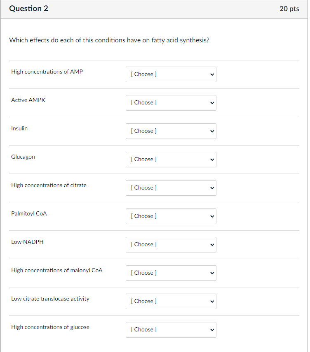Screen dimensions: 310x352
Task: Click the High concentrations of citrate label
Action: (x=49, y=185)
